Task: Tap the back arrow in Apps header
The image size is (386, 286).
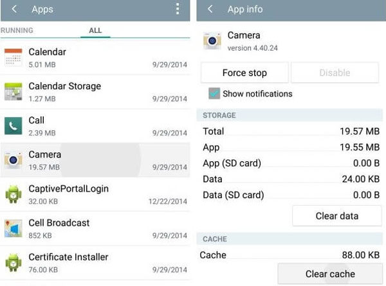Action: pos(14,10)
